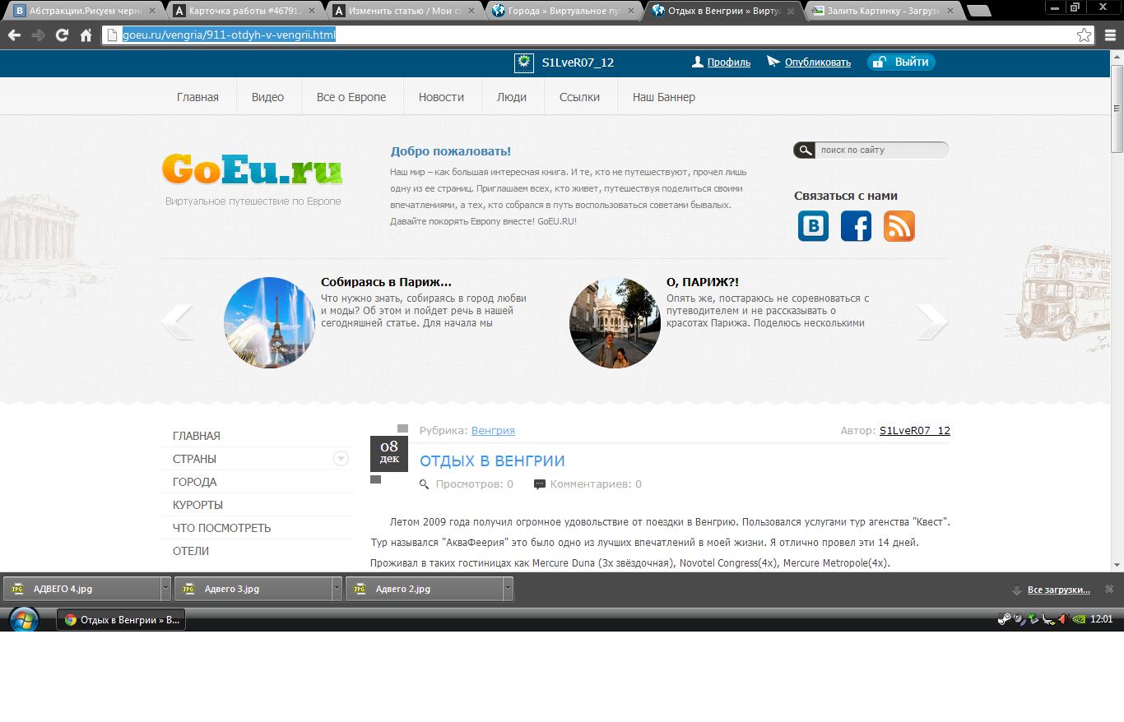Show previous slide in article carousel
1124x722 pixels.
click(177, 322)
